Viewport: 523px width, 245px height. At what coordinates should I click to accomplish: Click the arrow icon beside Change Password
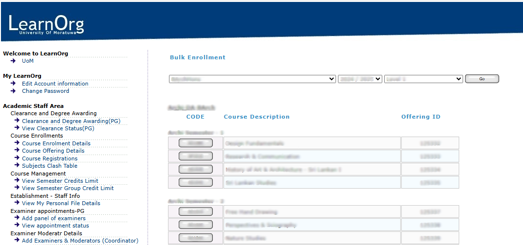tap(13, 91)
